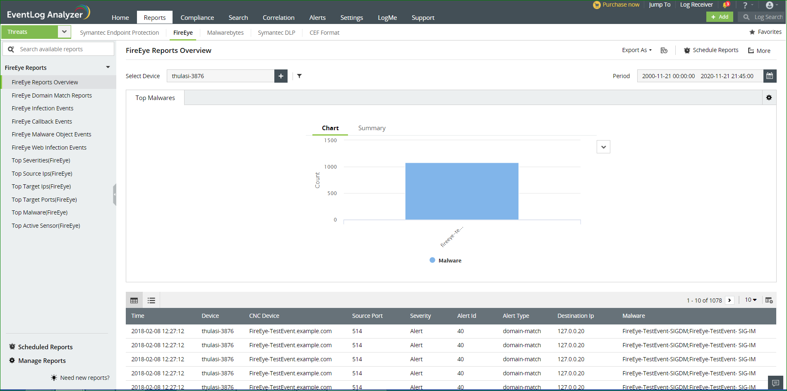Open FireEye Domain Match Reports
787x391 pixels.
52,95
